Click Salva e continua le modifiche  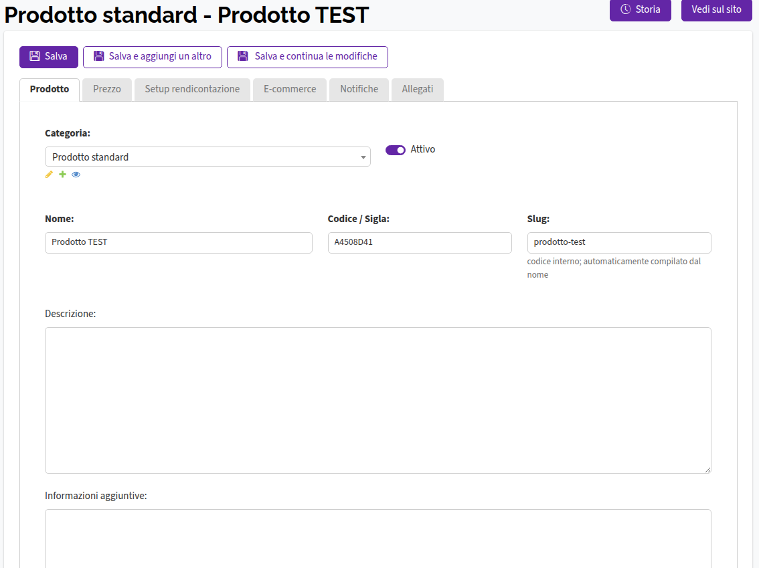click(307, 57)
